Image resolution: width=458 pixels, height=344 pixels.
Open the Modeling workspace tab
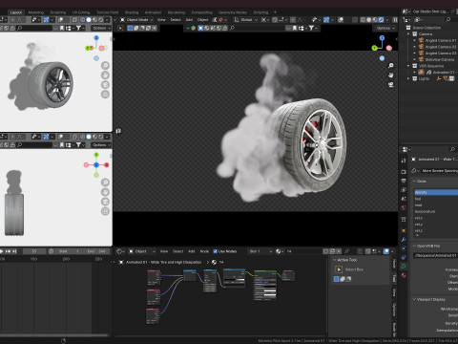pyautogui.click(x=36, y=12)
